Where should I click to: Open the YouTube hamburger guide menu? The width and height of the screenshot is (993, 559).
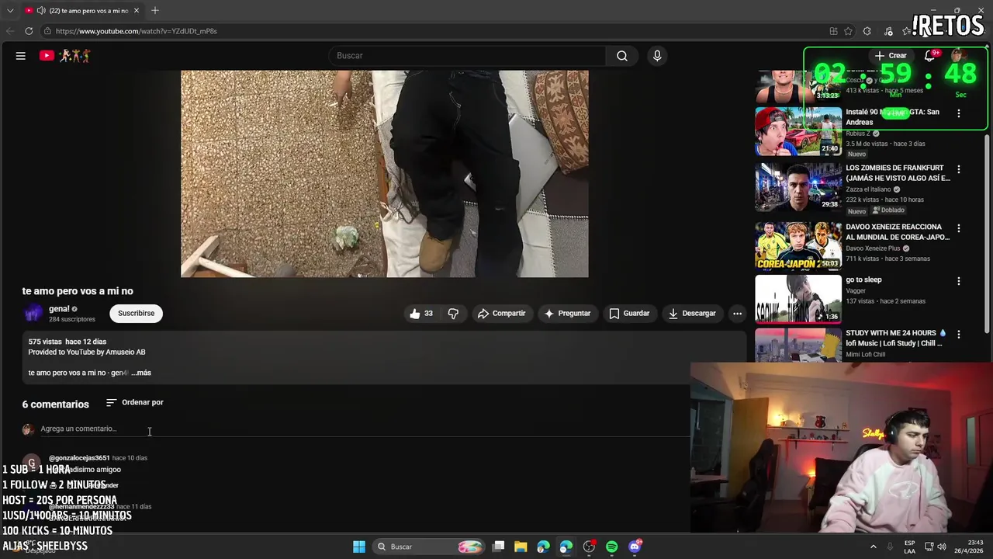click(21, 56)
